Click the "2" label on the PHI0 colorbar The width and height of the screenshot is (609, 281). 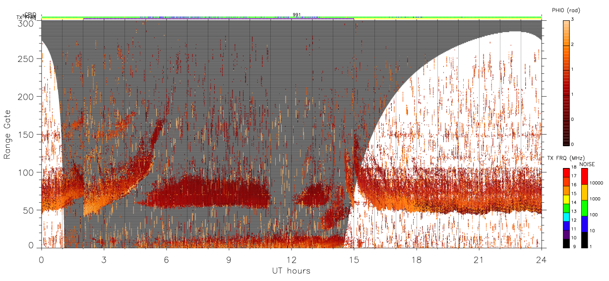572,45
